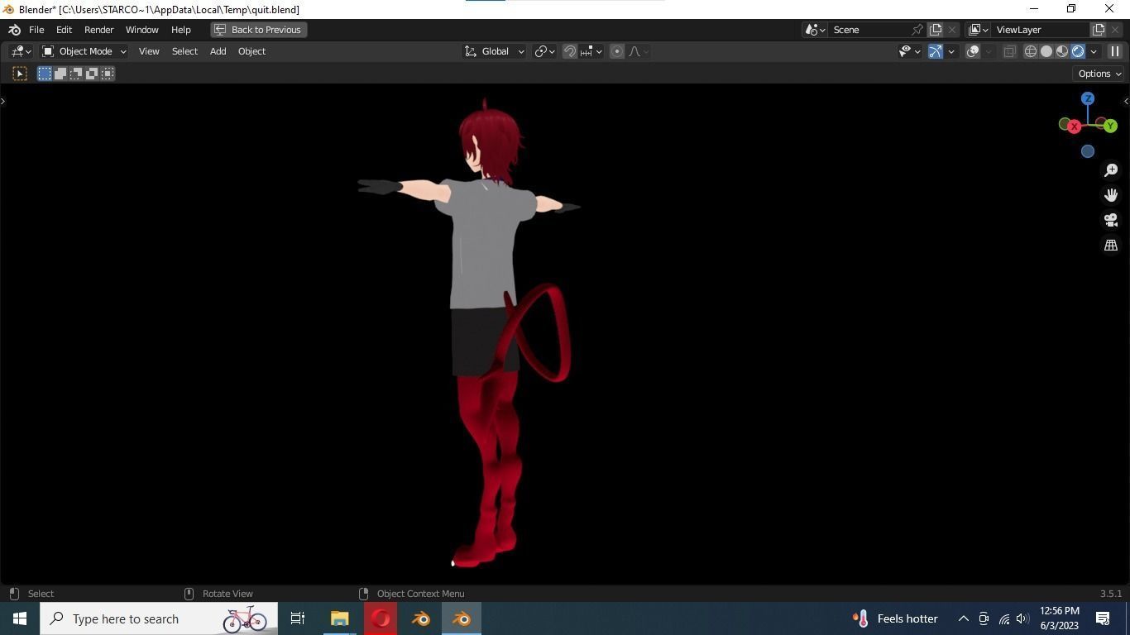This screenshot has height=635, width=1130.
Task: Toggle perspective with the orthographic grid icon
Action: pyautogui.click(x=1111, y=245)
